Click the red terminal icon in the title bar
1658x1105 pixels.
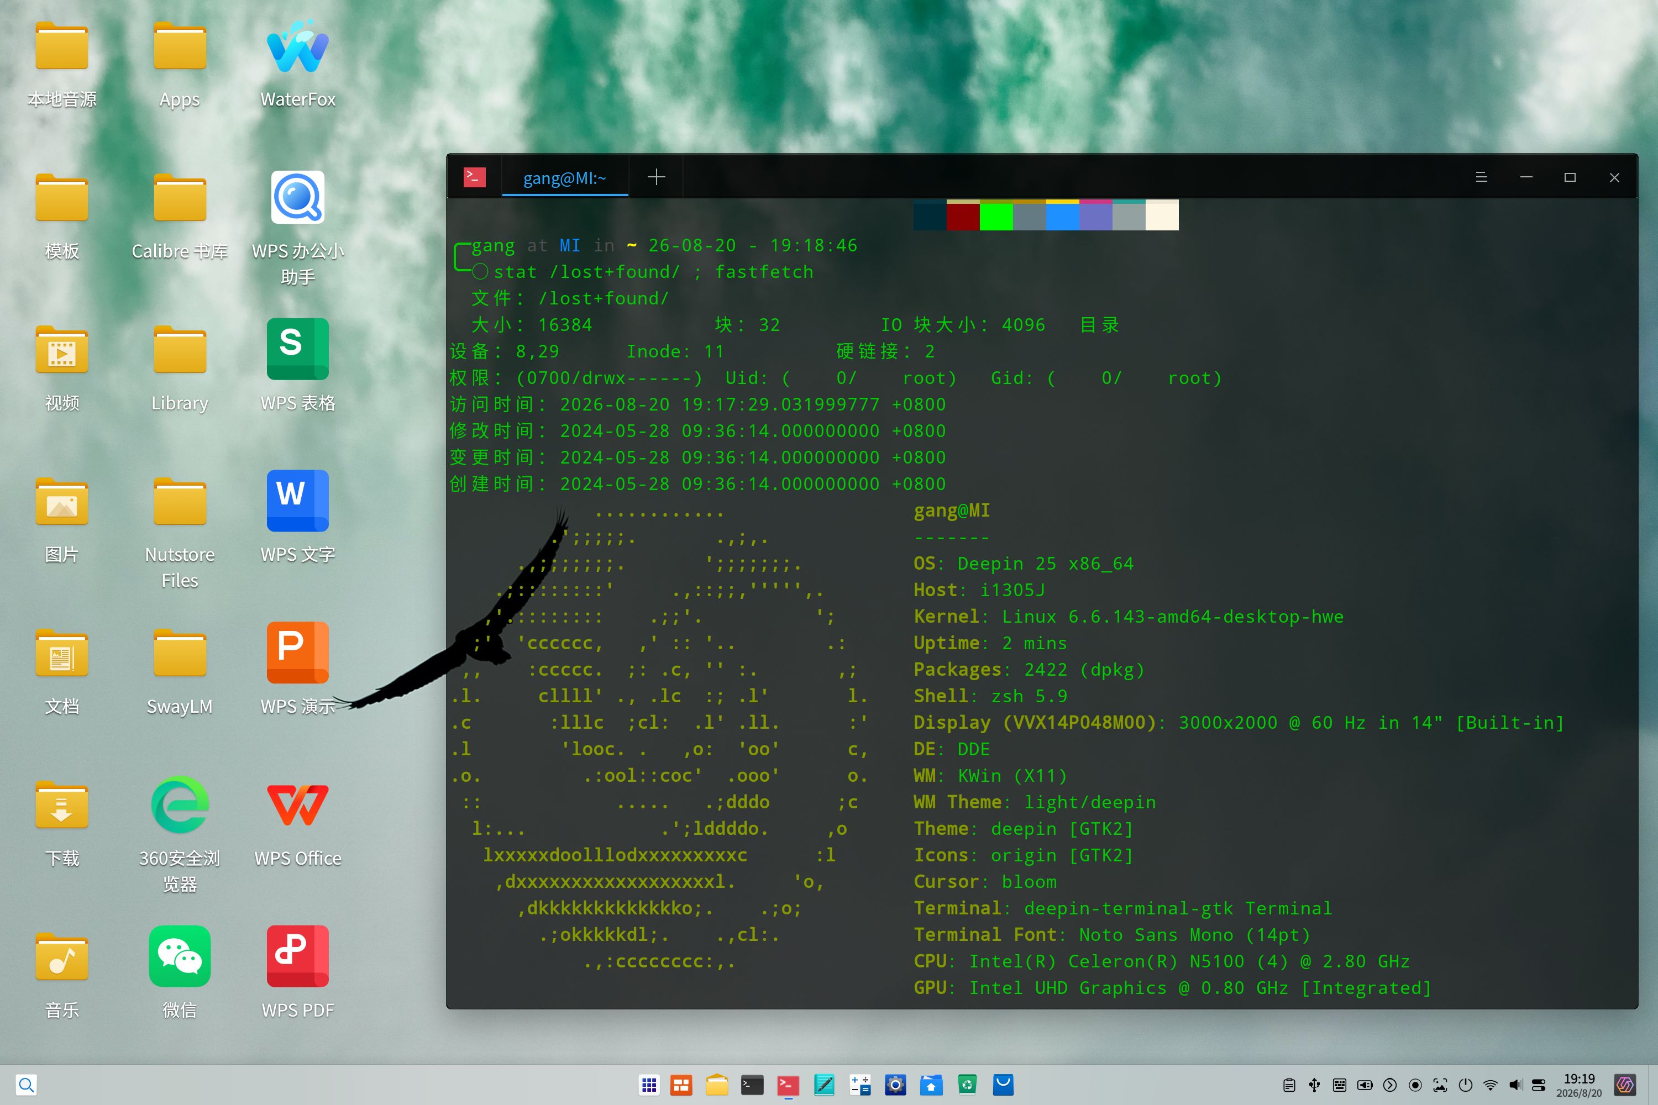(474, 177)
